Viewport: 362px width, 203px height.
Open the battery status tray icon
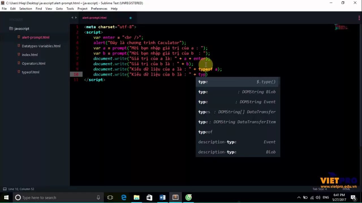click(305, 197)
